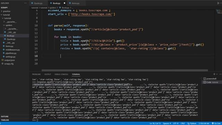Create a new terminal with the plus icon
The height and width of the screenshot is (125, 222).
pyautogui.click(x=214, y=74)
